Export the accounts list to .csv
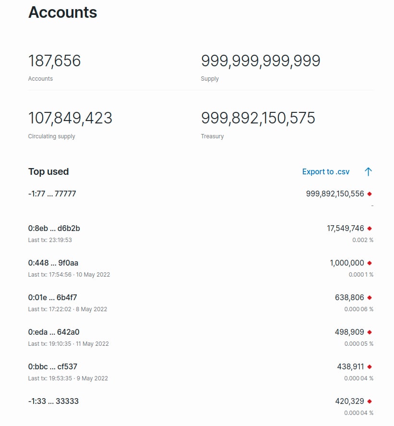The height and width of the screenshot is (426, 394). [325, 171]
